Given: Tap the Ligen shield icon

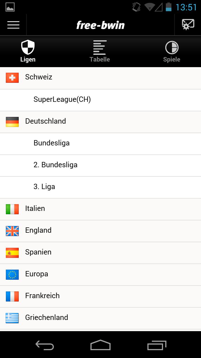Looking at the screenshot, I should coord(28,47).
